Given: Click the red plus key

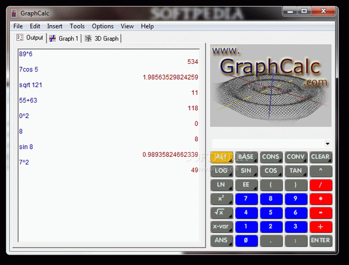Looking at the screenshot, I should point(320,227).
